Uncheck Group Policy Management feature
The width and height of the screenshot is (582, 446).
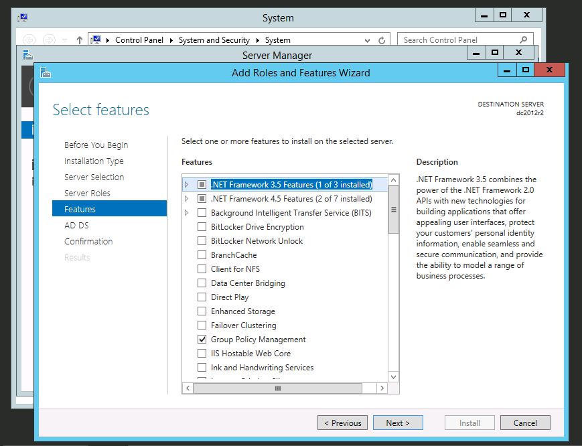202,340
